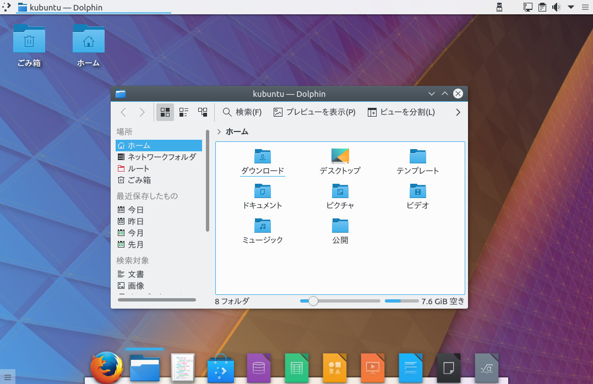Click 8 フォルダ status text

coord(232,301)
